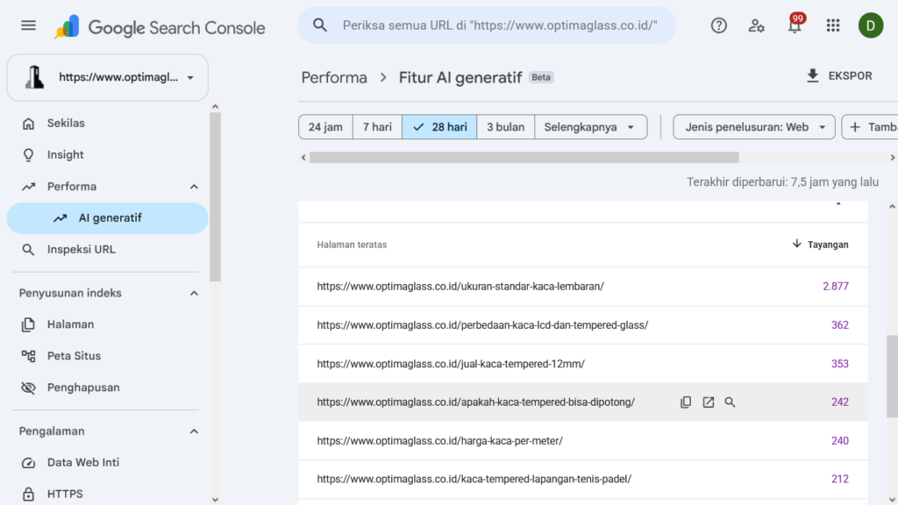Click the sidebar scroll-down arrow
This screenshot has width=898, height=505.
point(216,500)
